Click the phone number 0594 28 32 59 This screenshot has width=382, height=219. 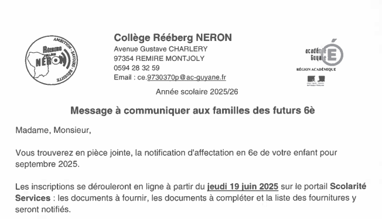tap(137, 68)
